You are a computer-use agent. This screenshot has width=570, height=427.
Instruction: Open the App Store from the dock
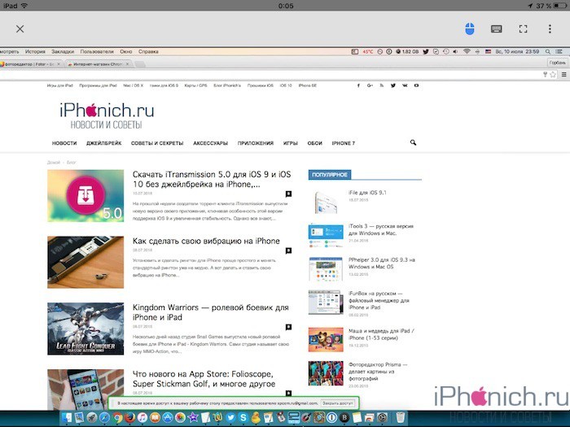[x=168, y=418]
